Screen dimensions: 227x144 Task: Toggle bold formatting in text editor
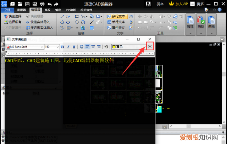[x=63, y=47]
